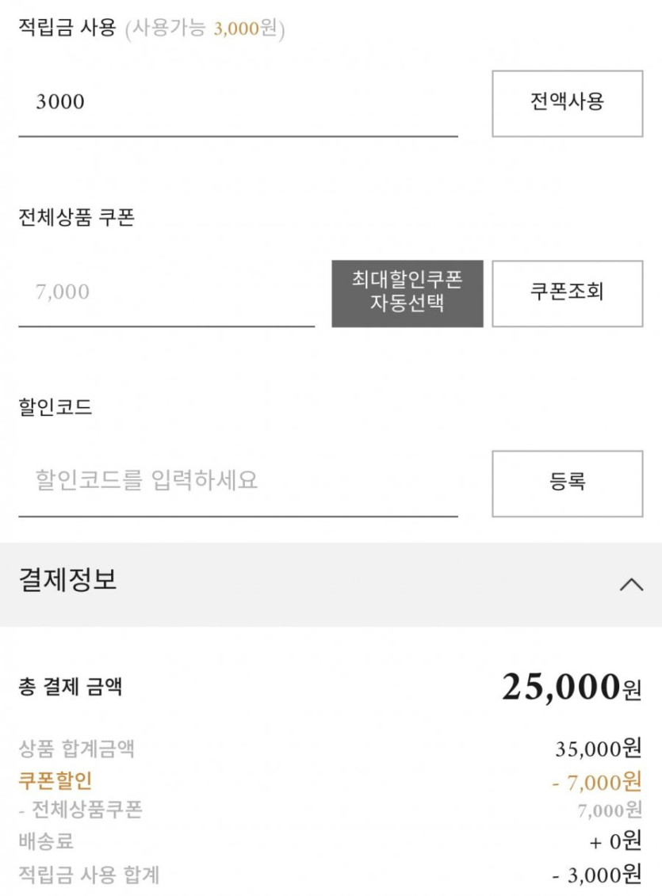The width and height of the screenshot is (662, 896).
Task: Click the 적립금 사용 합계 label
Action: tap(89, 875)
